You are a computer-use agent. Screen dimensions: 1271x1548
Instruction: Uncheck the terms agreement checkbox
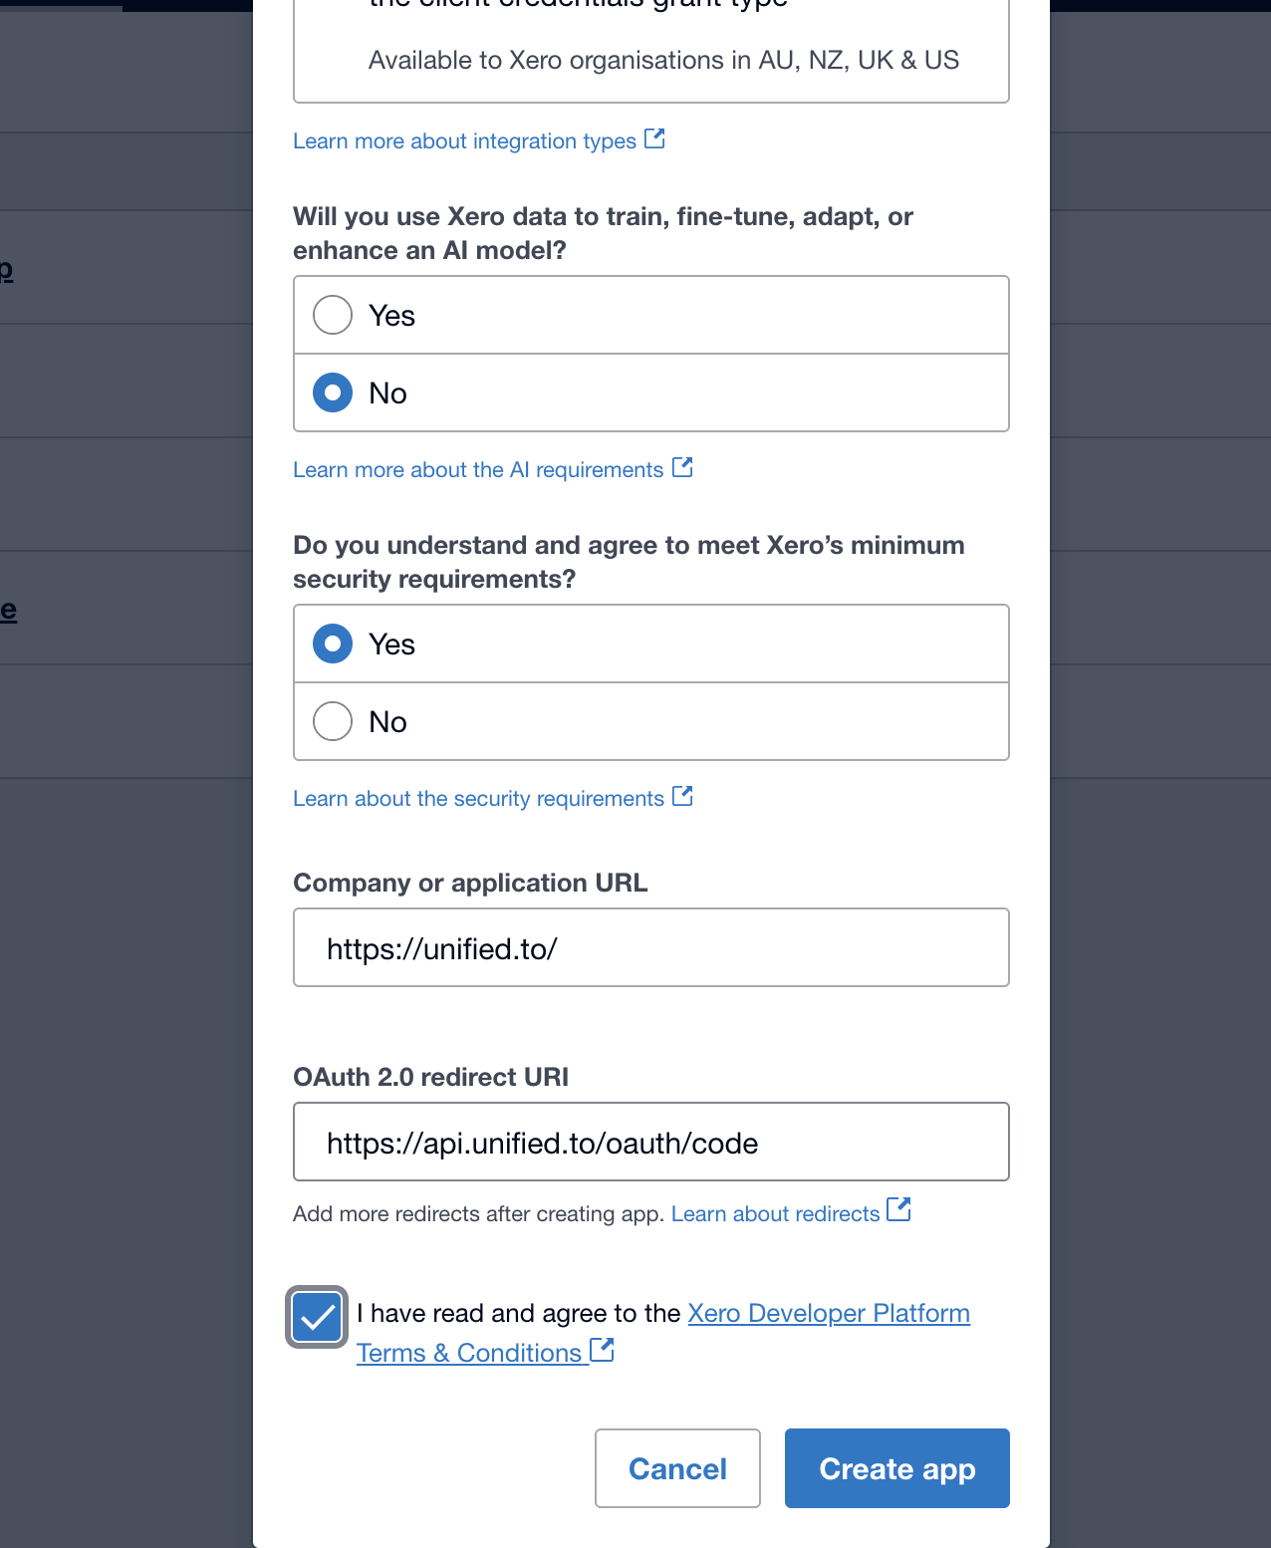point(317,1318)
